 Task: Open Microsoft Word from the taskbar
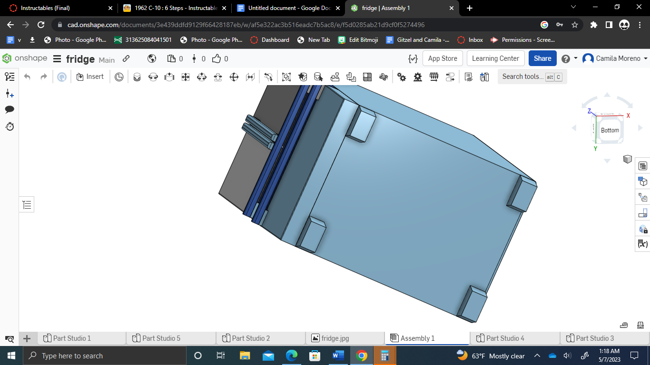pos(339,355)
